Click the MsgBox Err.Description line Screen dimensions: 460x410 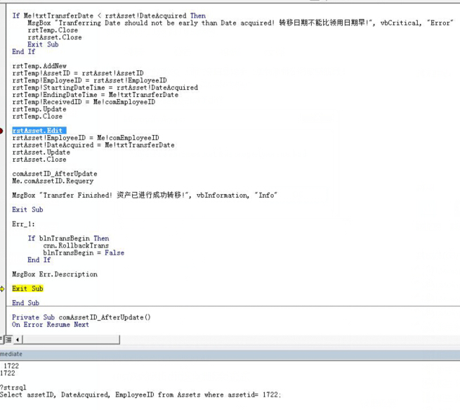pos(55,274)
